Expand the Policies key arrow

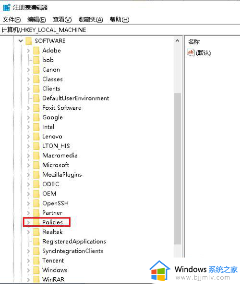(28, 222)
